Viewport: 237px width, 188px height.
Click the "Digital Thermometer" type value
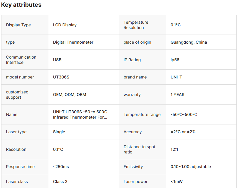point(73,42)
